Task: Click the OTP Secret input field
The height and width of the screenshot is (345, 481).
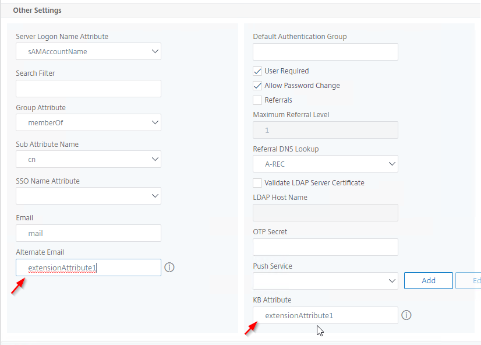Action: coord(326,247)
